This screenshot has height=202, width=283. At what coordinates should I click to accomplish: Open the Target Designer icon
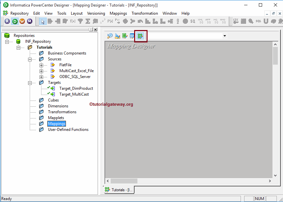click(118, 36)
